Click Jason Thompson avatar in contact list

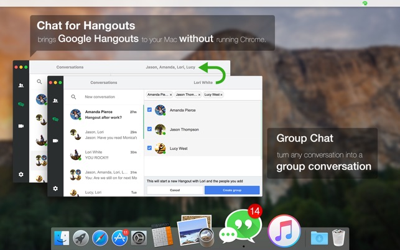160,129
